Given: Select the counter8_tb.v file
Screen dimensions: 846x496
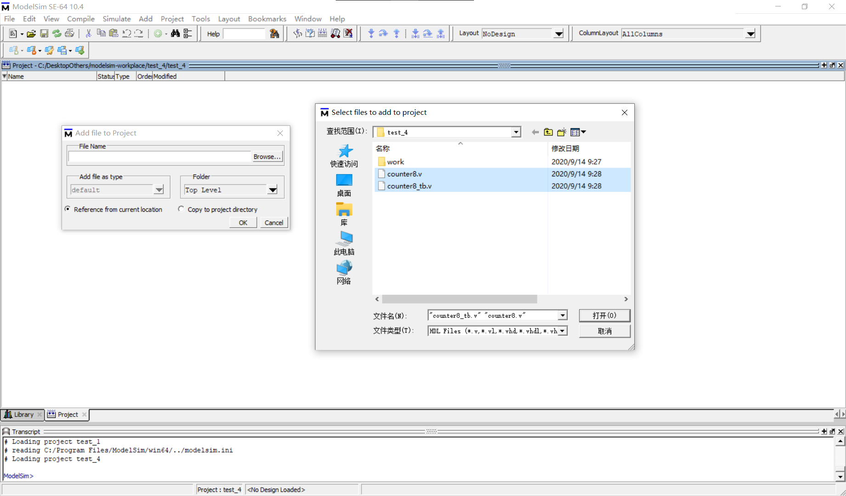Looking at the screenshot, I should click(502, 186).
